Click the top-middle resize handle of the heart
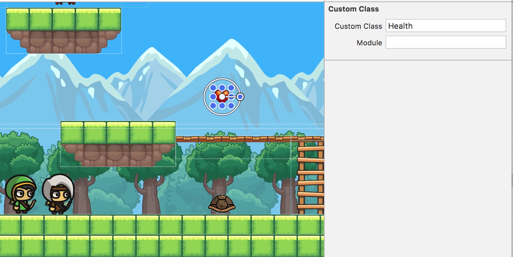Image resolution: width=513 pixels, height=257 pixels. pyautogui.click(x=222, y=87)
